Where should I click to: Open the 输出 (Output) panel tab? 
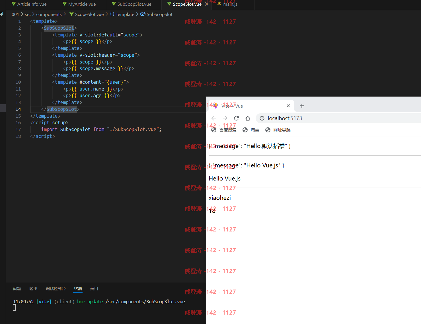(x=33, y=289)
